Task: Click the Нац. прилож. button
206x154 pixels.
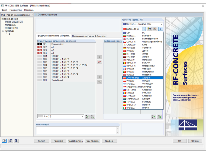Action: point(92,141)
